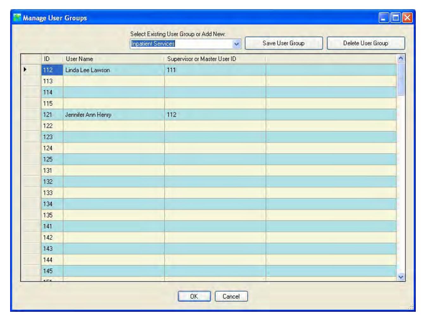Click Delete User Group button
This screenshot has width=424, height=320.
pyautogui.click(x=366, y=43)
